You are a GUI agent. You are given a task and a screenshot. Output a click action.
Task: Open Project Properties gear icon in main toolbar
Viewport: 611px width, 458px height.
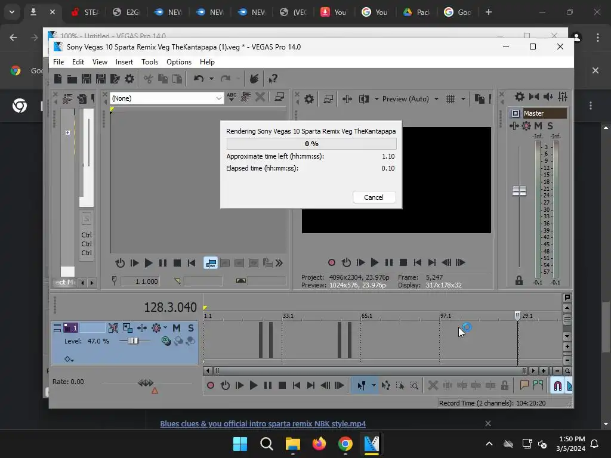click(x=129, y=79)
